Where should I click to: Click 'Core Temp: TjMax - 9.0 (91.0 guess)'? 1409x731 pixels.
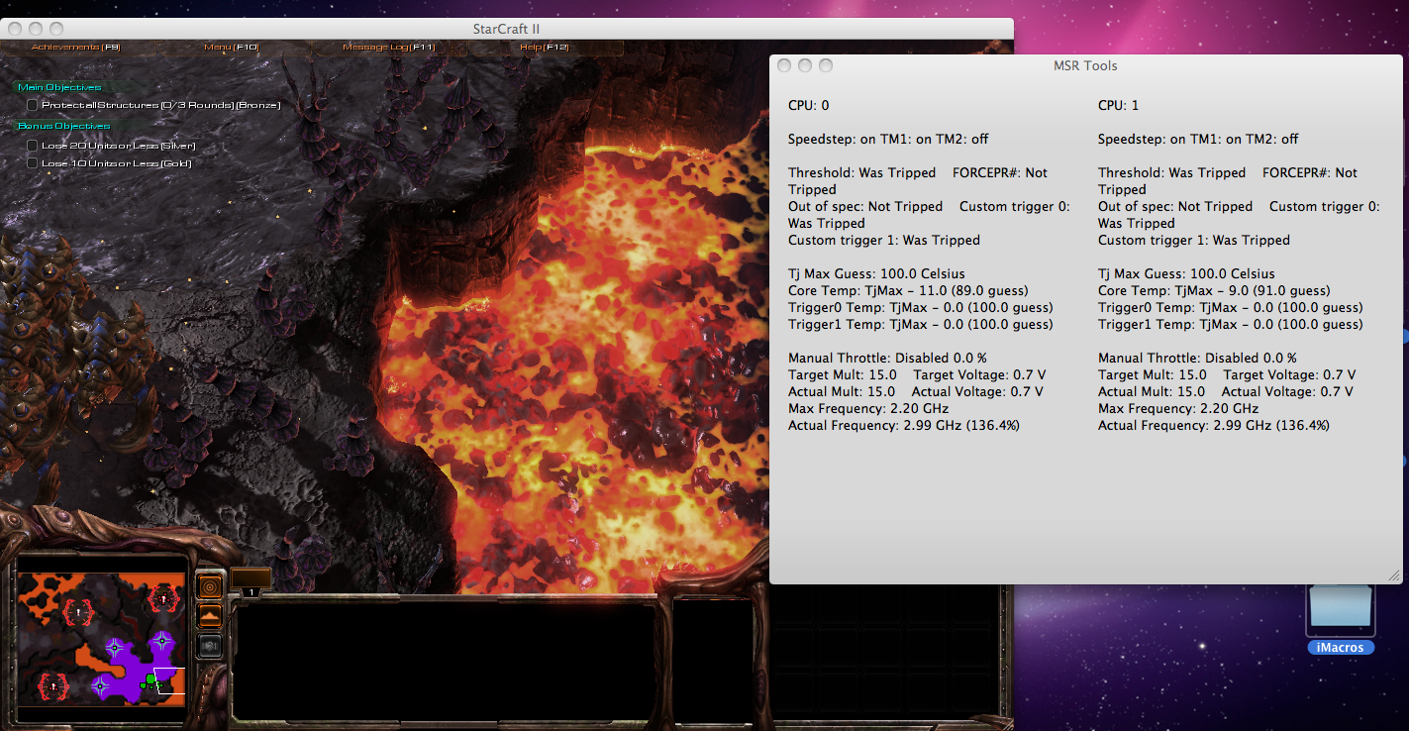(1214, 290)
